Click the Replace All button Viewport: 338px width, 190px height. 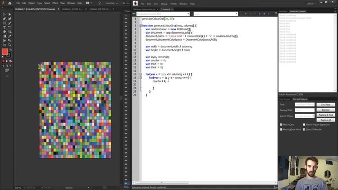326,120
